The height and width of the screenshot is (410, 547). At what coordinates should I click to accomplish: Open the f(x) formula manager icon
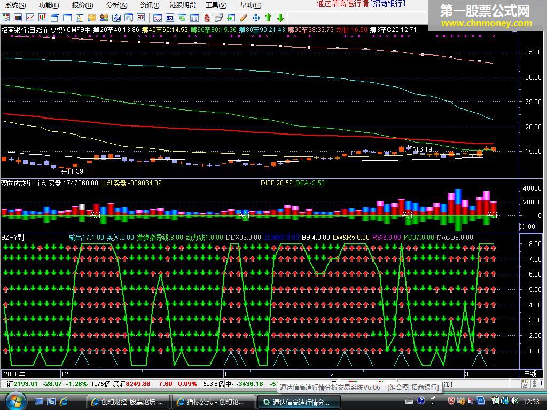116,18
